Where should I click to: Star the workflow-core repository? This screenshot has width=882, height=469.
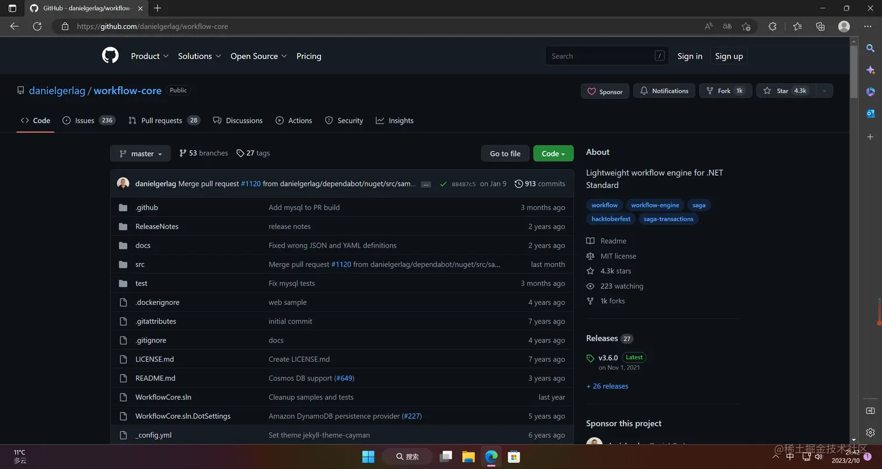(786, 91)
